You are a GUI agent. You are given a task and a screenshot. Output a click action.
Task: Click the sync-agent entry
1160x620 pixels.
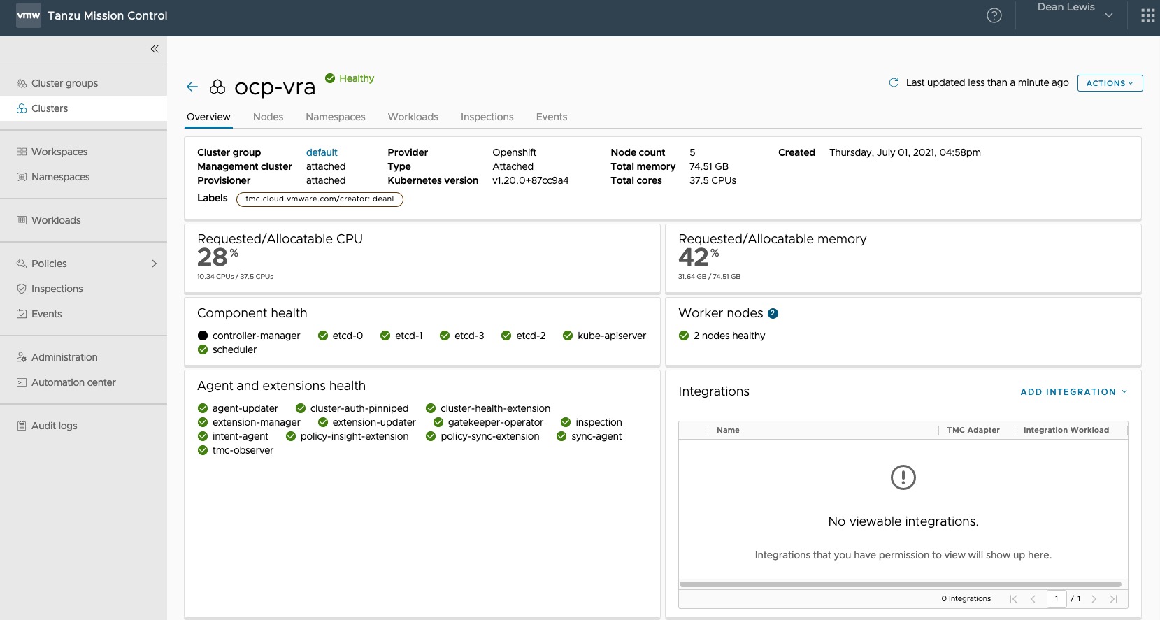click(589, 436)
